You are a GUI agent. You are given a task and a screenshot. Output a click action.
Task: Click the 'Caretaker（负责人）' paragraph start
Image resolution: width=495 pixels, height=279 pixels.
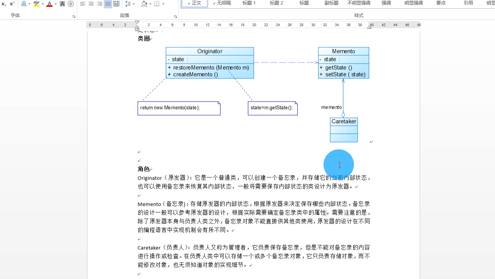pos(163,248)
